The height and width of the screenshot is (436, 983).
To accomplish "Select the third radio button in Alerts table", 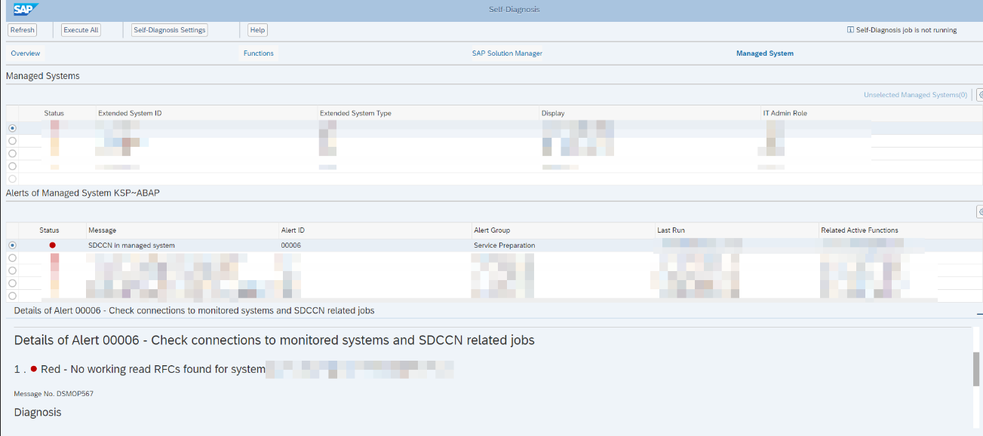I will tap(12, 270).
